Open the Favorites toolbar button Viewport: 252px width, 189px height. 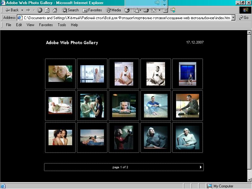[92, 10]
